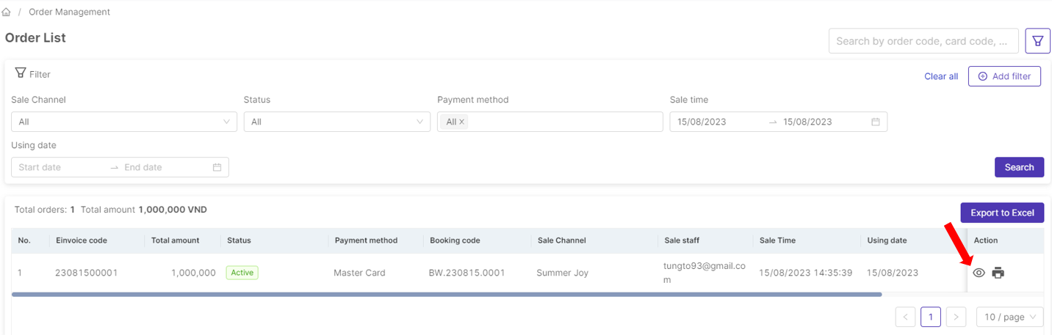Go to the previous page arrow
This screenshot has width=1052, height=335.
click(x=905, y=317)
